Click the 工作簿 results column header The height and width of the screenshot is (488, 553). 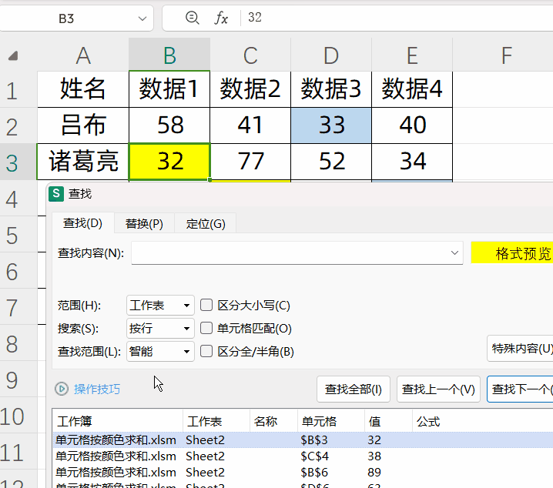point(118,421)
